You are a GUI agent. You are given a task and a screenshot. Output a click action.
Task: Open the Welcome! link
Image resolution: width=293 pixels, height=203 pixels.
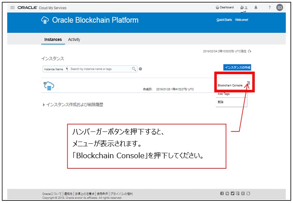click(241, 20)
